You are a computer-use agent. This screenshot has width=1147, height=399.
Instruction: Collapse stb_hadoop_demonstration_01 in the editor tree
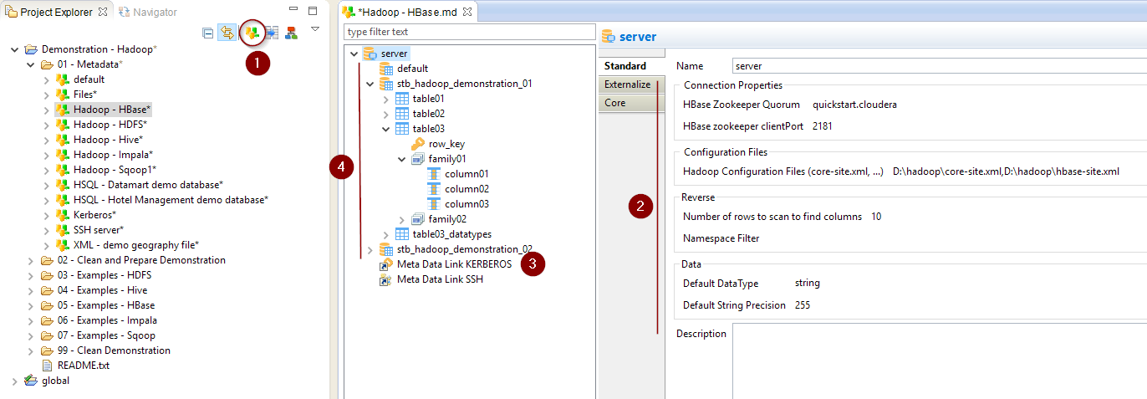pyautogui.click(x=370, y=84)
